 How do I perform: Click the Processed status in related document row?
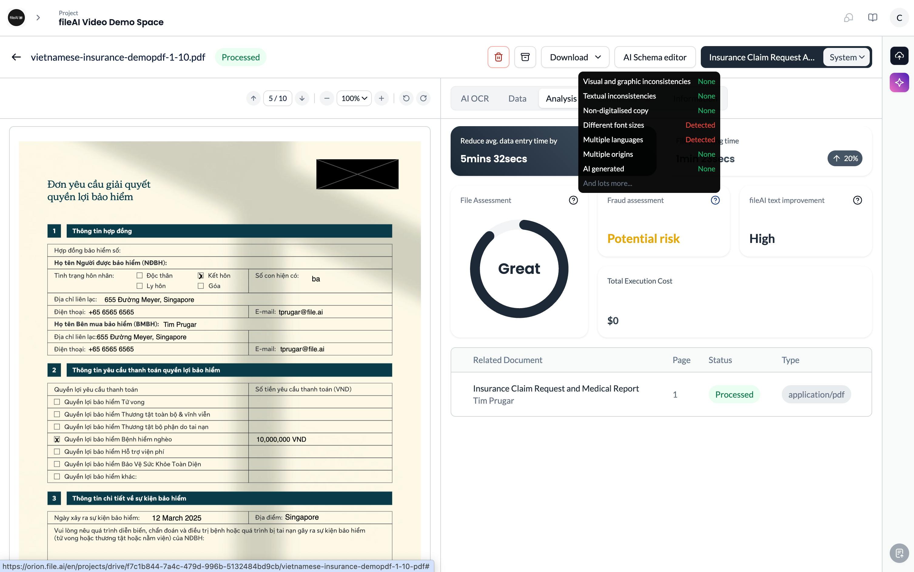tap(734, 395)
